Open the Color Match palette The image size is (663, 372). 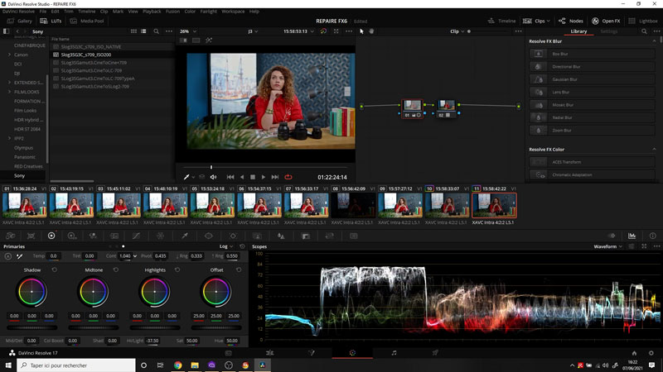[x=31, y=236]
